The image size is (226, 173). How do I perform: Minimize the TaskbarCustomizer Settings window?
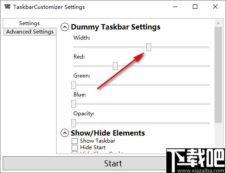point(175,7)
